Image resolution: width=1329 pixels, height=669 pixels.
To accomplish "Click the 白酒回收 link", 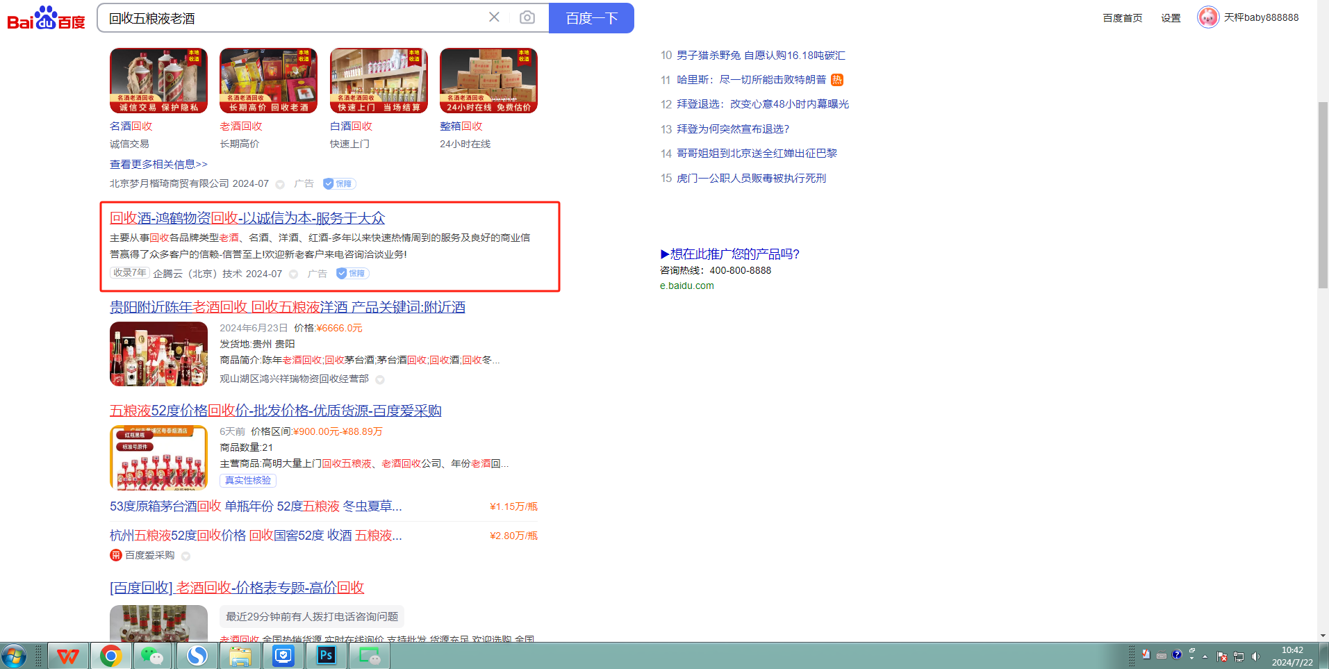I will click(352, 126).
